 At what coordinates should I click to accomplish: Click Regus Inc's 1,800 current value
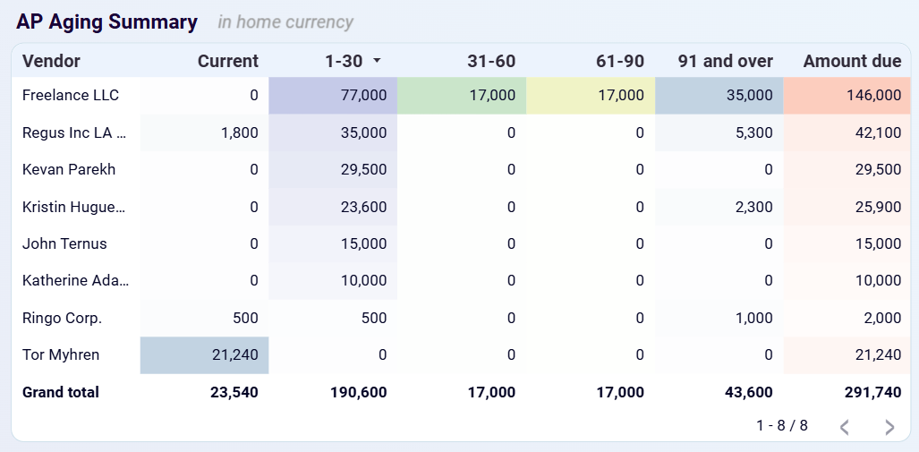click(x=205, y=132)
